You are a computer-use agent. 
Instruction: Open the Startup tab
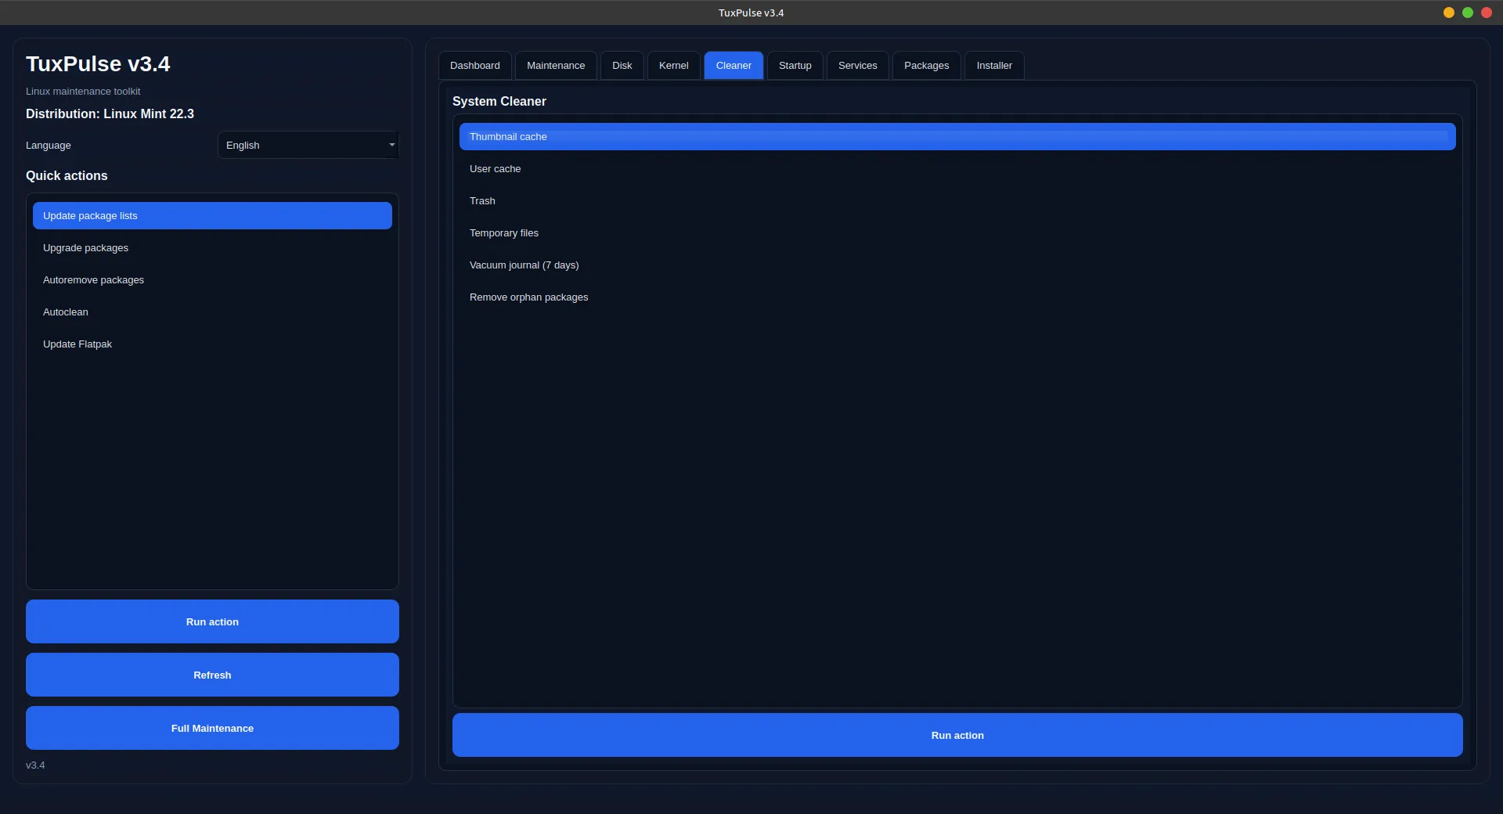795,66
